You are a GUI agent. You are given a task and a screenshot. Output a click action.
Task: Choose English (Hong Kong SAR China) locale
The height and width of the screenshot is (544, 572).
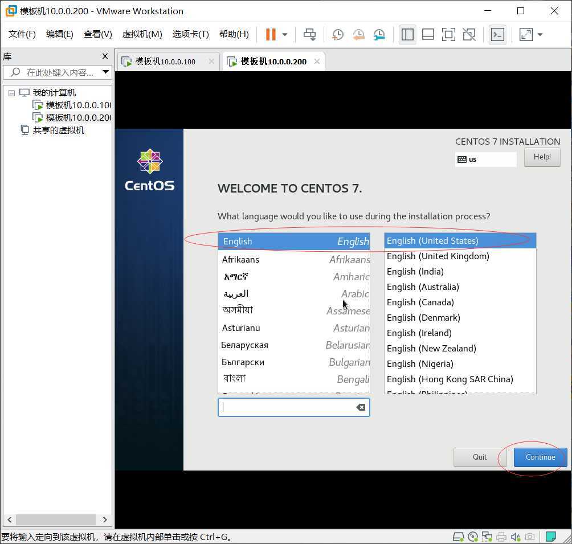(x=460, y=379)
